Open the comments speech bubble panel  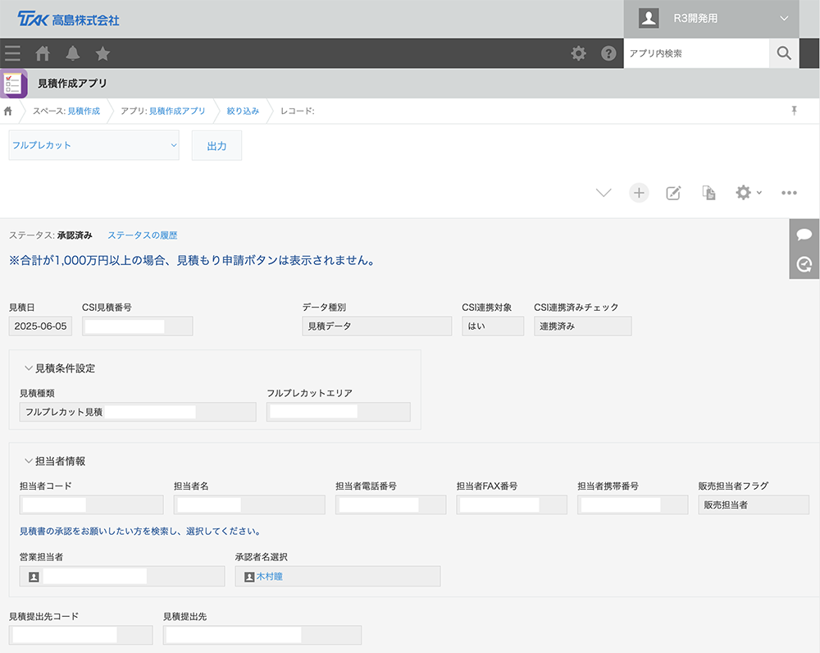pos(804,234)
